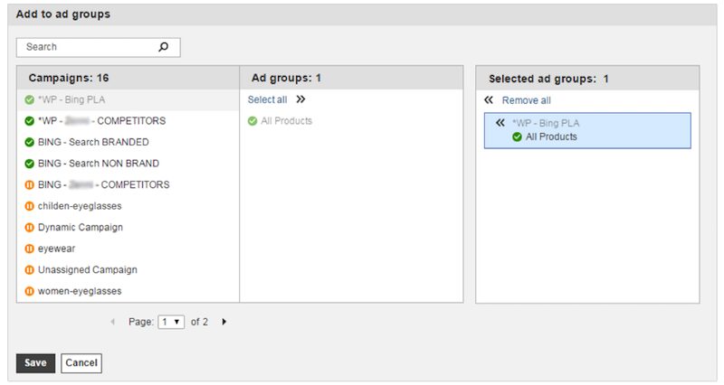Open the Page number dropdown

[x=171, y=322]
